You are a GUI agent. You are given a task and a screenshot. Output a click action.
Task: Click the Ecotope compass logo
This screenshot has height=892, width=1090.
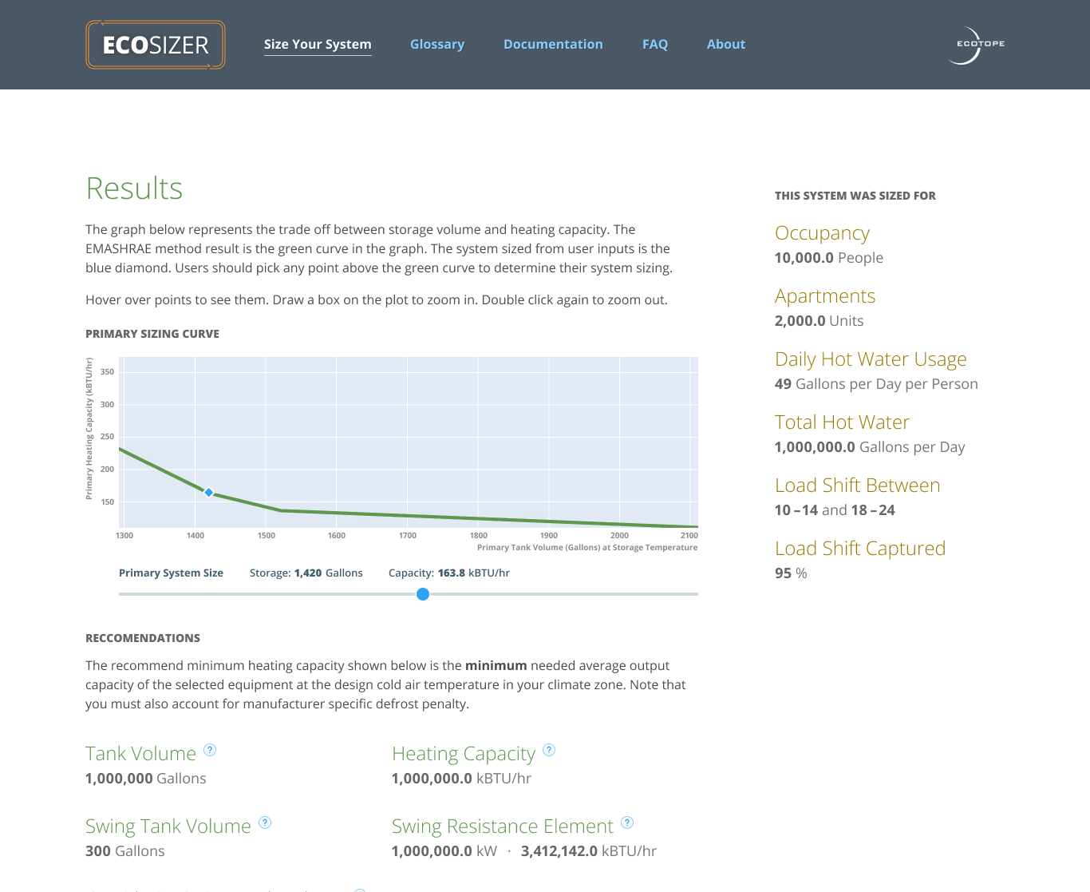[977, 45]
